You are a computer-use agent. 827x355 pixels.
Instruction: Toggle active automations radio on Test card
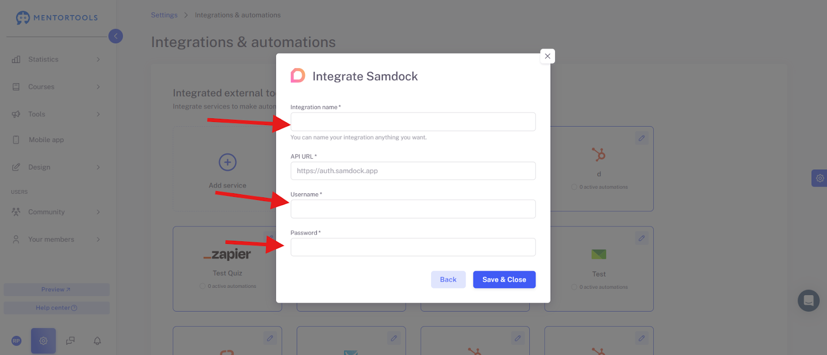point(574,287)
